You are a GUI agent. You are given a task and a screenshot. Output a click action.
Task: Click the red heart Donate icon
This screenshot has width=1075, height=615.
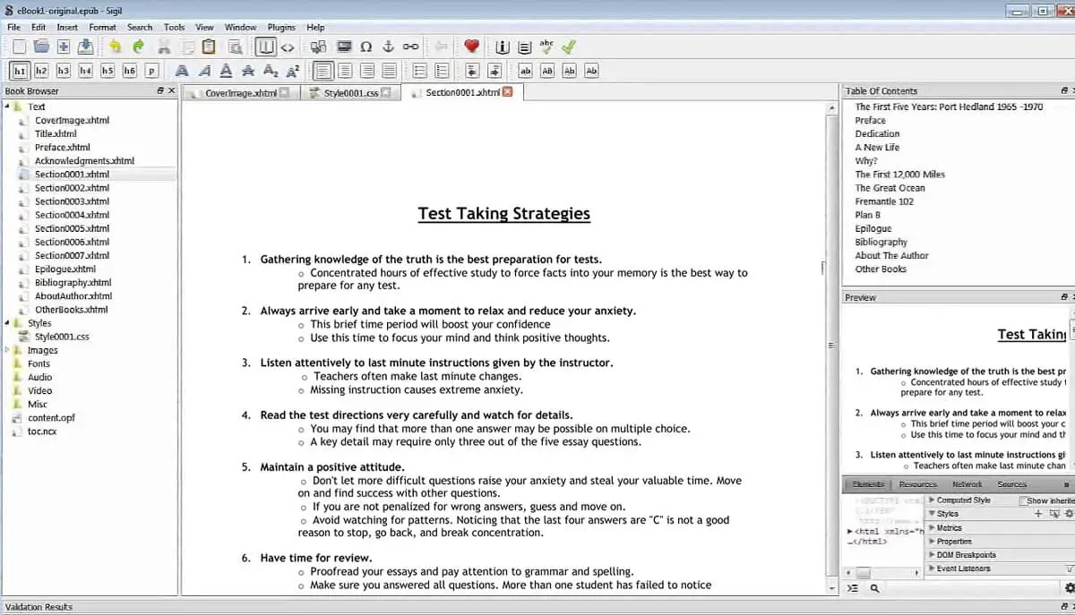[x=471, y=47]
